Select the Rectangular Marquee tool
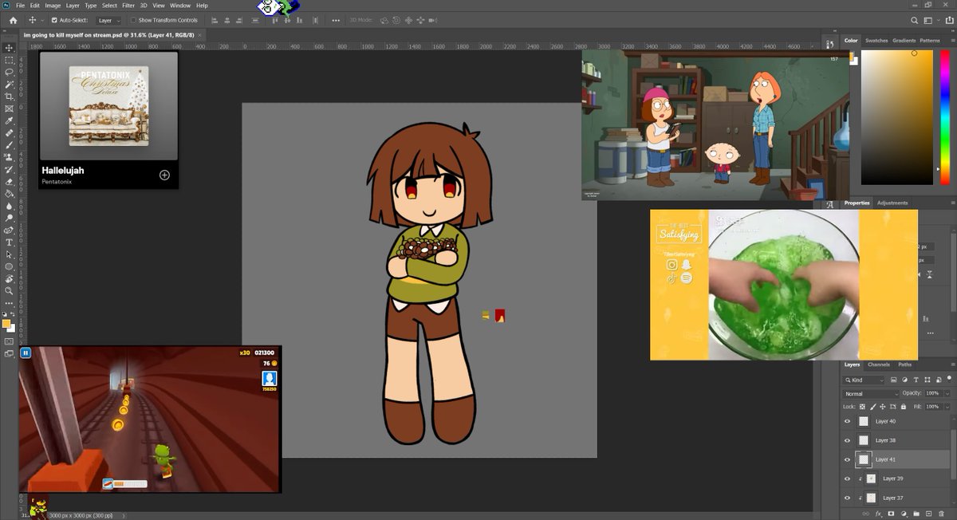The width and height of the screenshot is (957, 520). pos(9,60)
